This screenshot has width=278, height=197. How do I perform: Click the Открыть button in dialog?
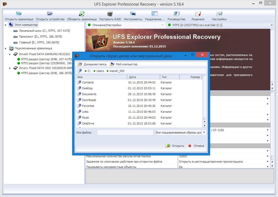click(175, 146)
